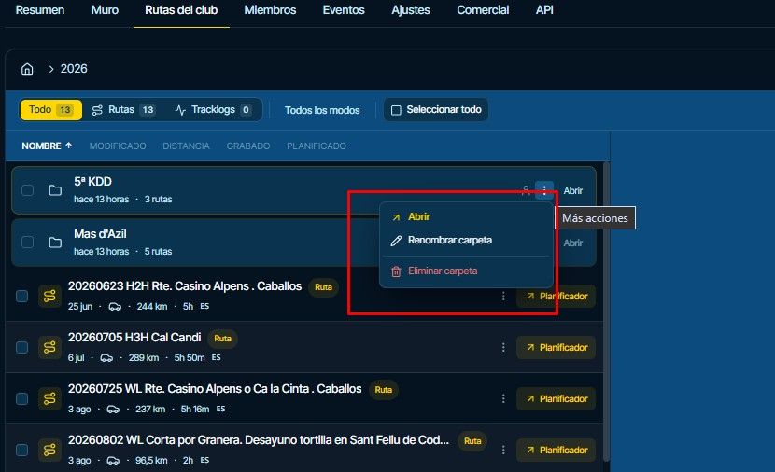Go to the home breadcrumb icon
775x472 pixels.
[27, 69]
